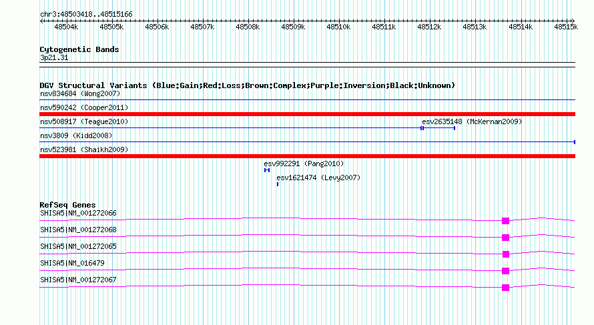Click the 48513k ruler tick label
Screen dimensions: 594x325
pyautogui.click(x=475, y=27)
